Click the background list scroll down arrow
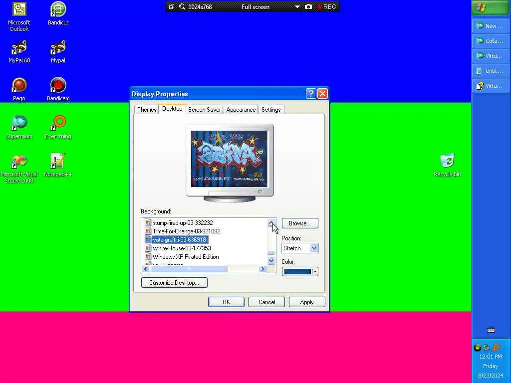This screenshot has height=383, width=511. point(271,260)
